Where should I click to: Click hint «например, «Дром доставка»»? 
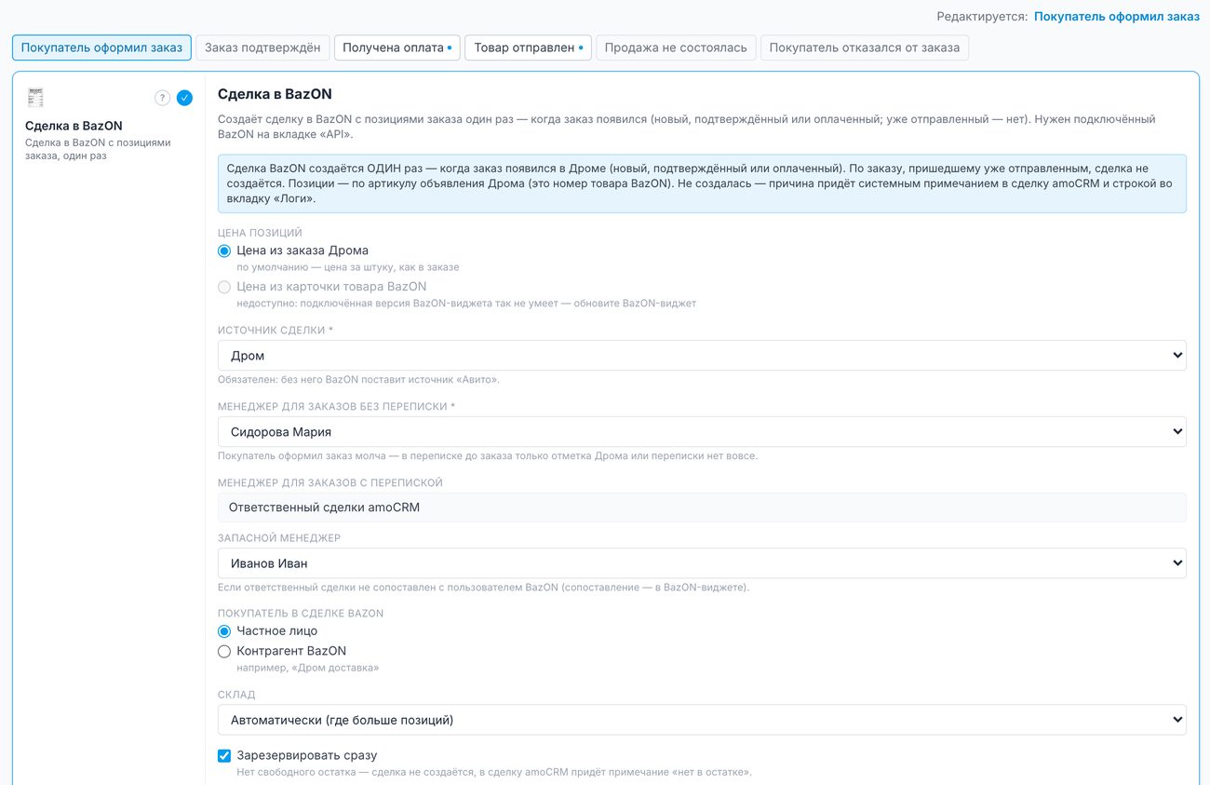[307, 668]
